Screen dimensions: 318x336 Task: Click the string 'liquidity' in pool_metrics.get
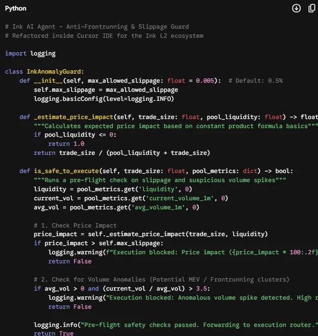(158, 189)
